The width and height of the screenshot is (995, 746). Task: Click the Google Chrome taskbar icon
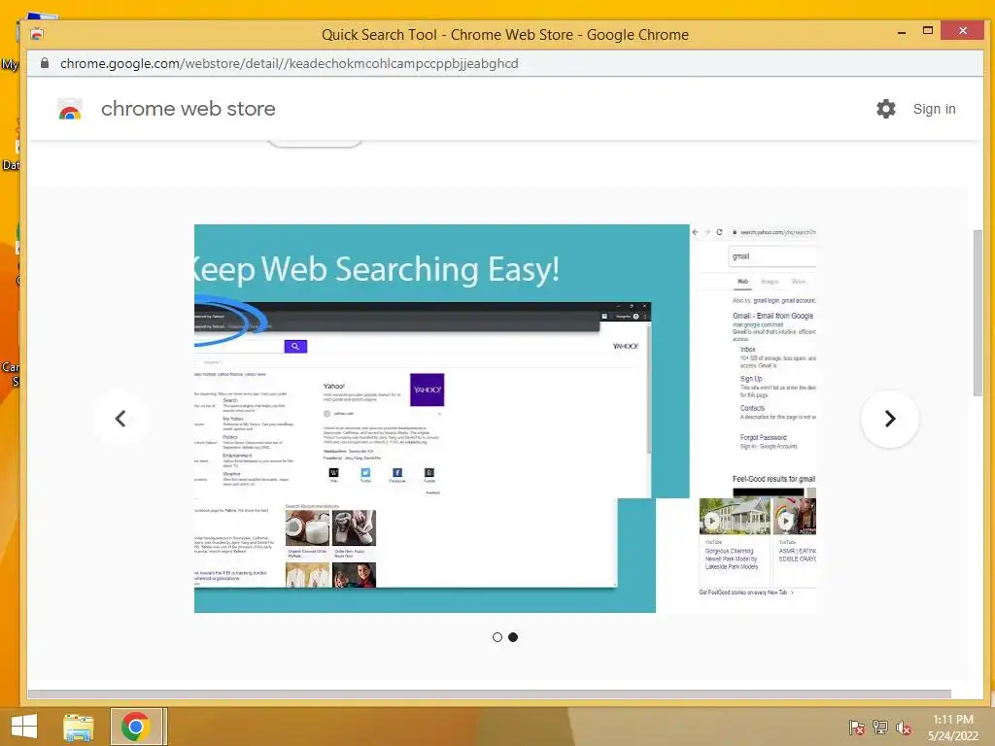[136, 727]
